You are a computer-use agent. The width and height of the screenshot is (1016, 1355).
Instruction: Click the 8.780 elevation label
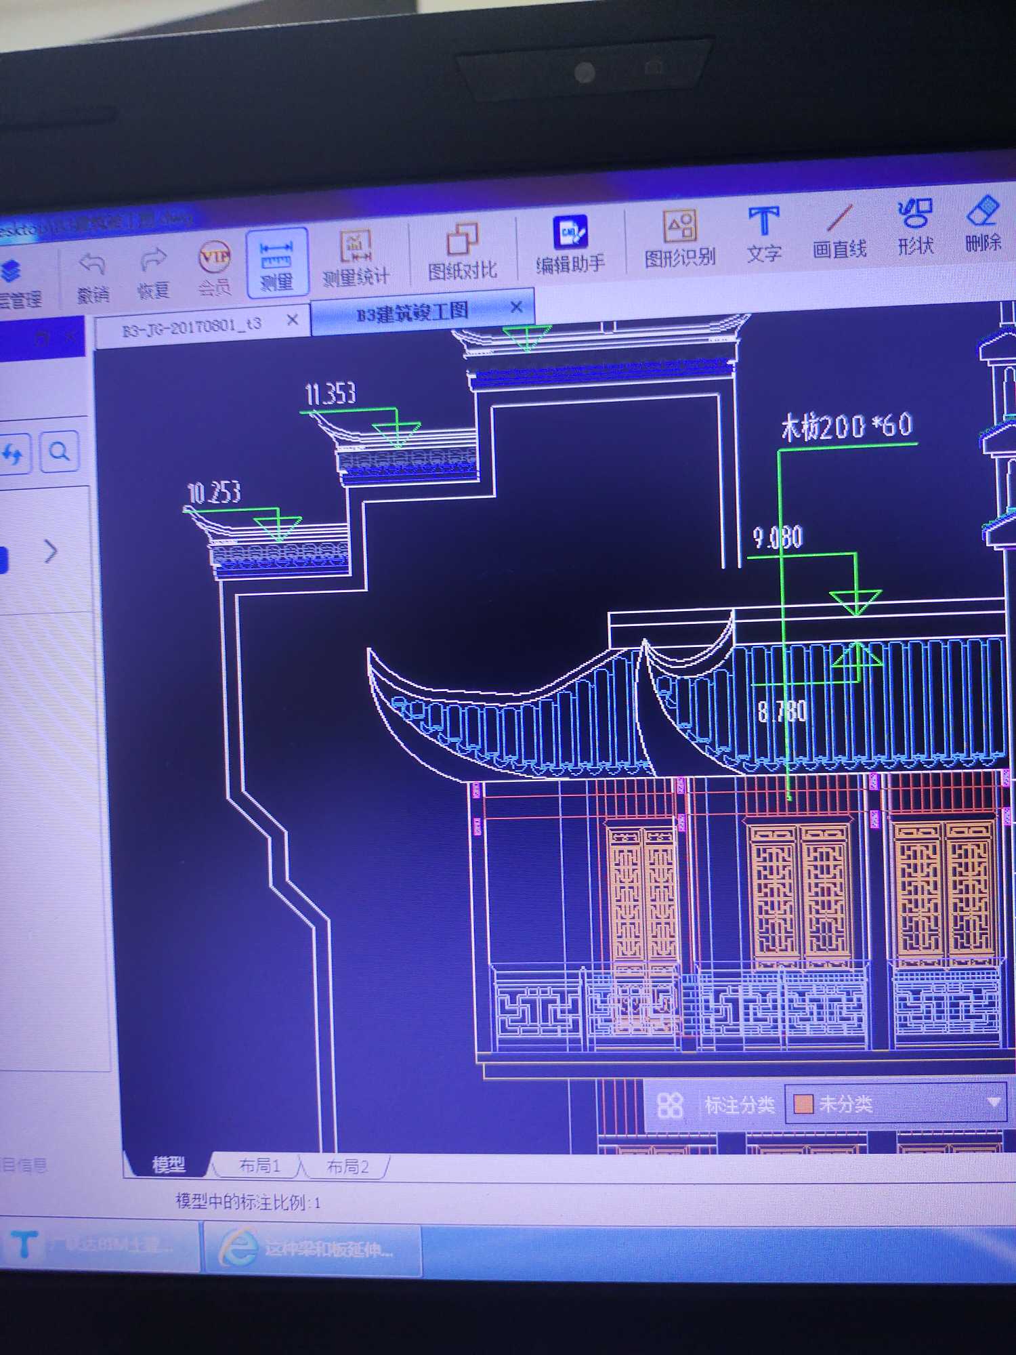782,711
